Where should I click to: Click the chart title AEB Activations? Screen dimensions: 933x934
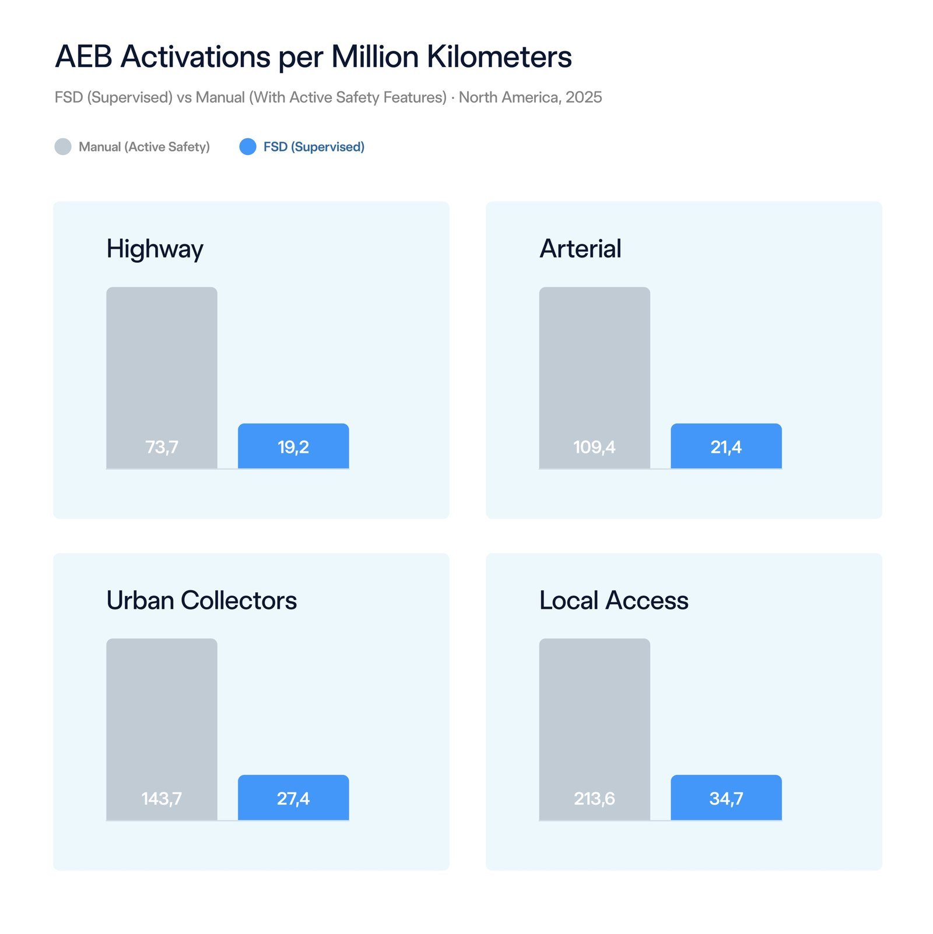click(x=313, y=57)
